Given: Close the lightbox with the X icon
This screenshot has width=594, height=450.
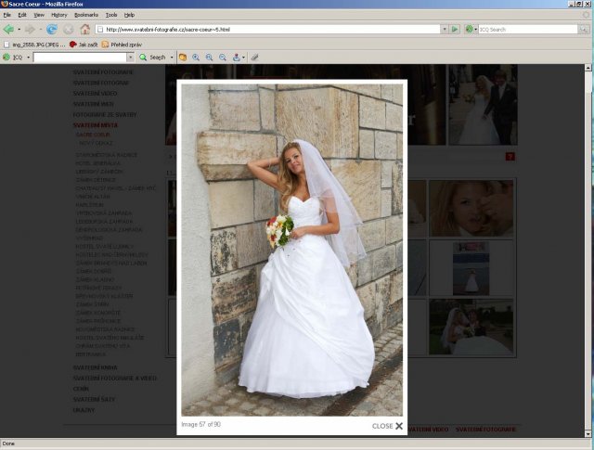Looking at the screenshot, I should pos(399,426).
